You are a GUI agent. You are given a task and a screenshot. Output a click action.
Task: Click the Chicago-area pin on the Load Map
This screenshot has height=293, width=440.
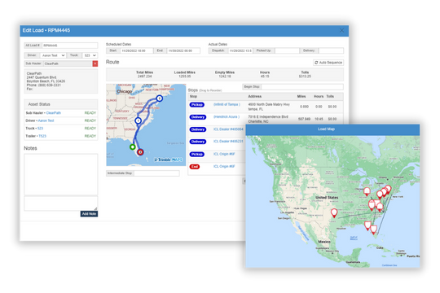(x=367, y=191)
